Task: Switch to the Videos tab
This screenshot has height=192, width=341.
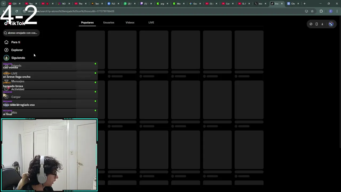Action: 130,22
